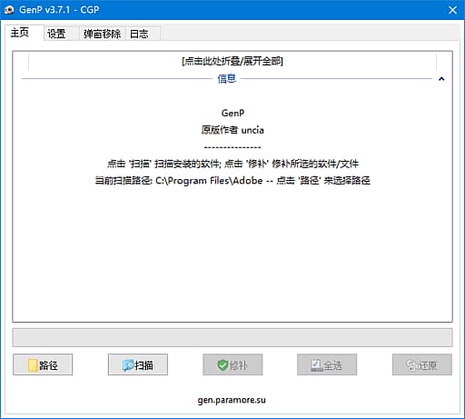Click the folder icon on 路径 button
Viewport: 465px width, 419px height.
33,365
